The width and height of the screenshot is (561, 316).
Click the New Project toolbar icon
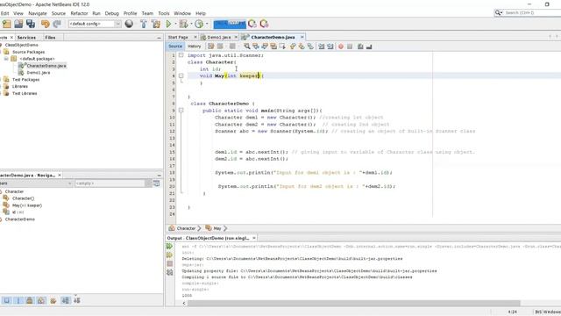click(x=7, y=24)
